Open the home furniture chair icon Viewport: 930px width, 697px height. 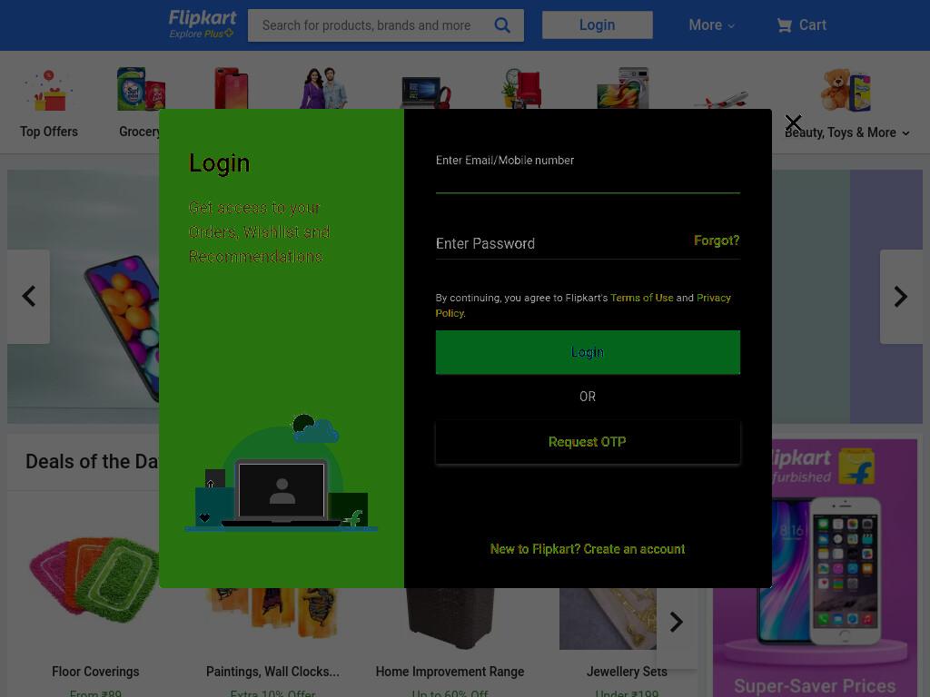click(521, 88)
